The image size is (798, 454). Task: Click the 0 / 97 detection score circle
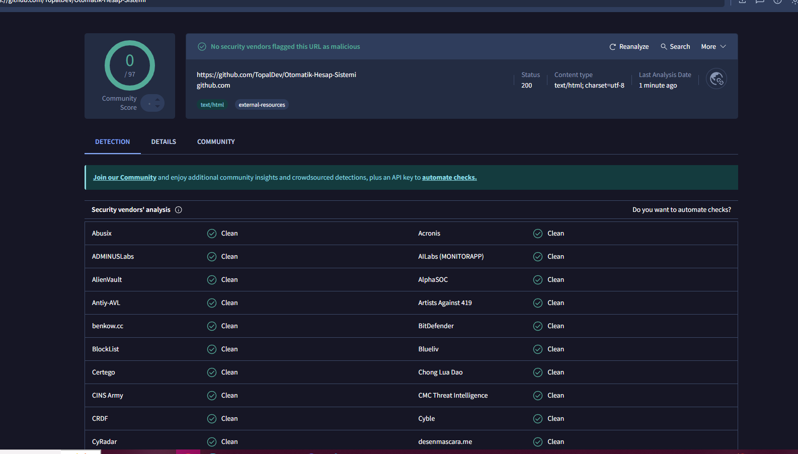tap(130, 65)
